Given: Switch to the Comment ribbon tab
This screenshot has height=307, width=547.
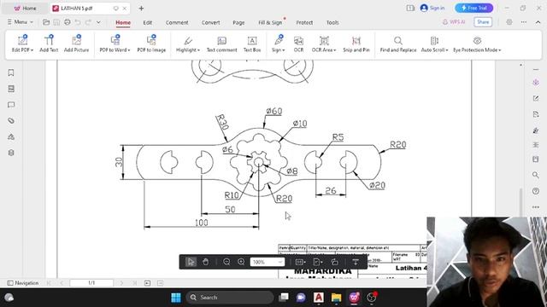Looking at the screenshot, I should pyautogui.click(x=177, y=23).
